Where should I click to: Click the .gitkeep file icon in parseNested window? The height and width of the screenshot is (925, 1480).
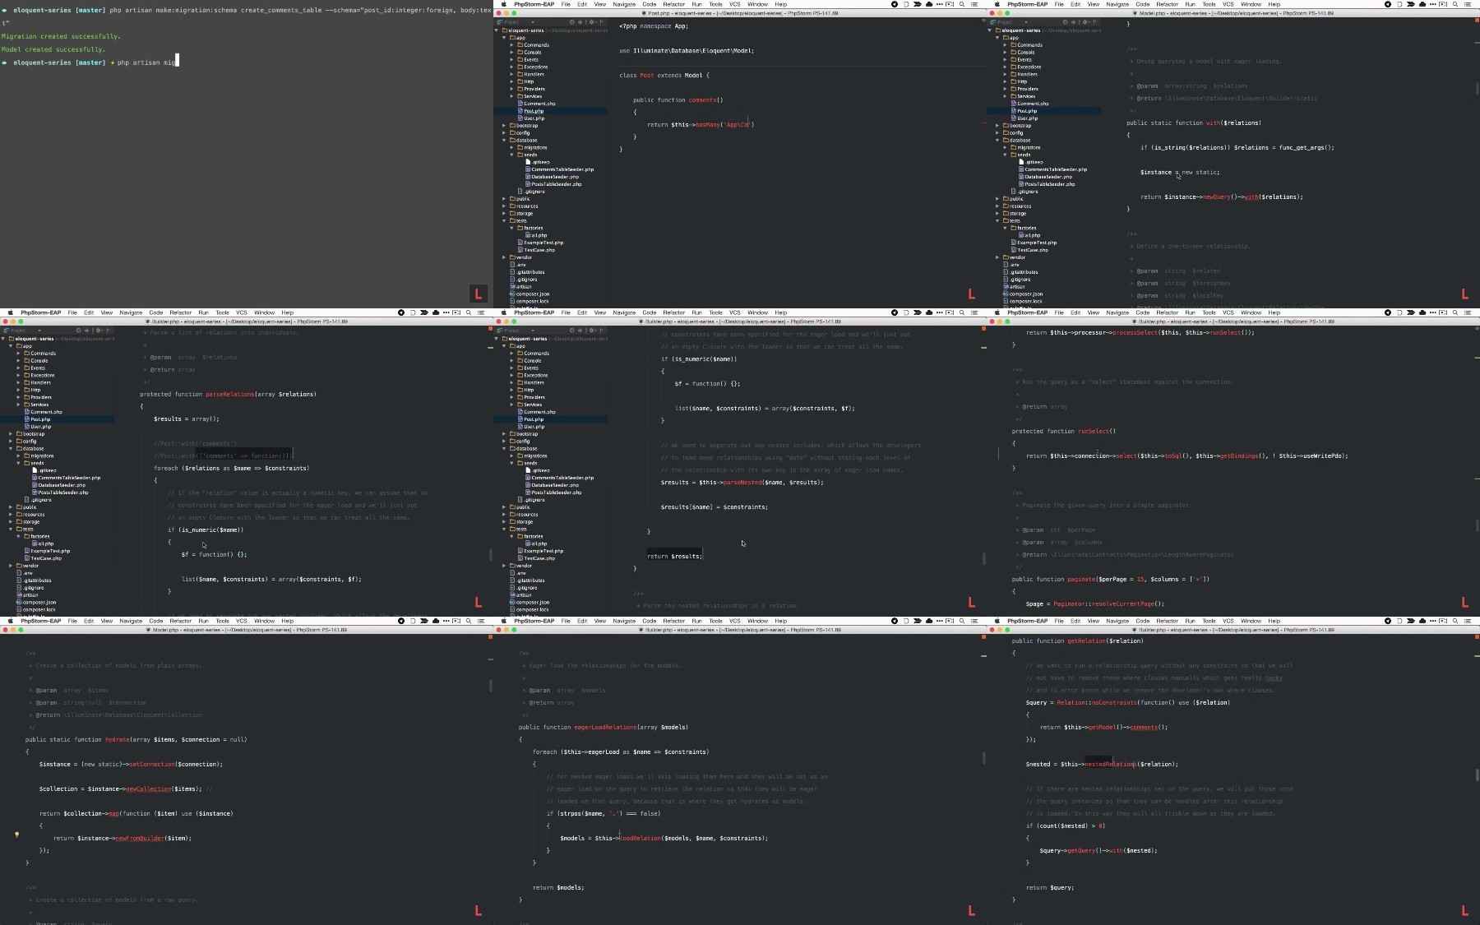[529, 470]
